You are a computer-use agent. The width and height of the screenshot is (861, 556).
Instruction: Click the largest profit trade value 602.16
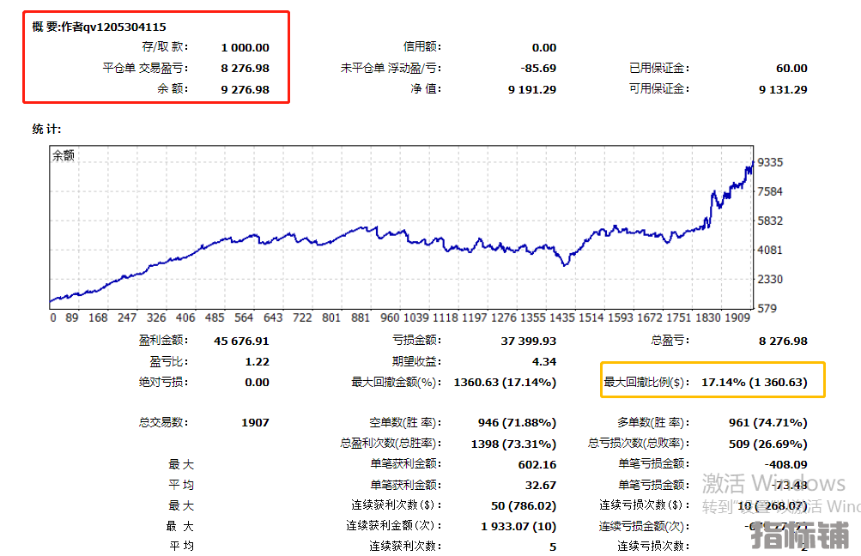point(537,465)
